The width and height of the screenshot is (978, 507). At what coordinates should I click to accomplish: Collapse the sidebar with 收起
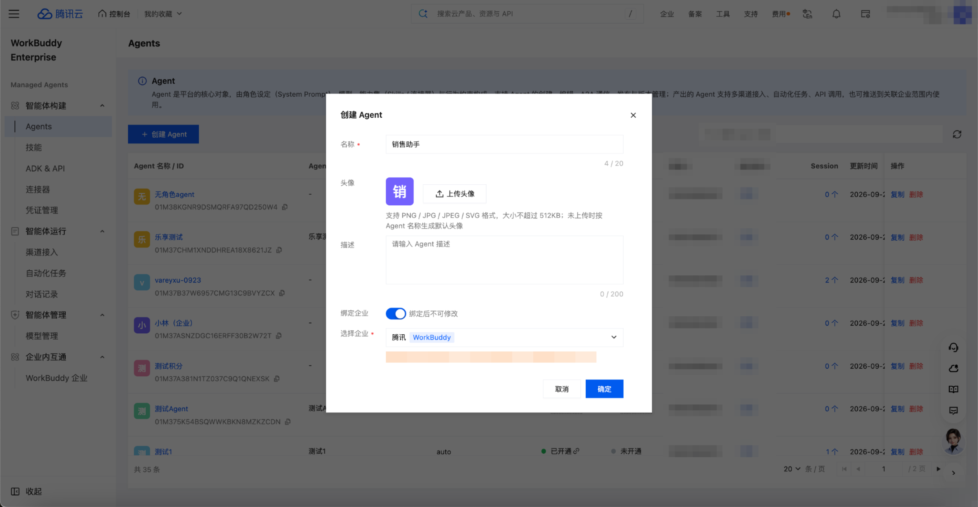pos(26,491)
